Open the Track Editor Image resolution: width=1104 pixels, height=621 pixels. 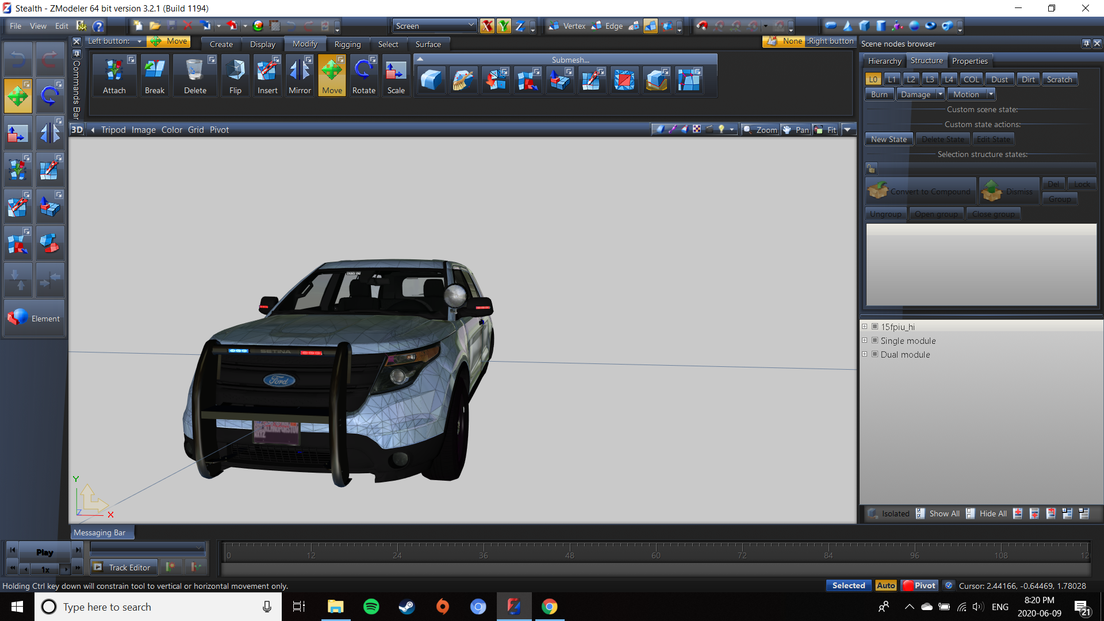point(123,568)
